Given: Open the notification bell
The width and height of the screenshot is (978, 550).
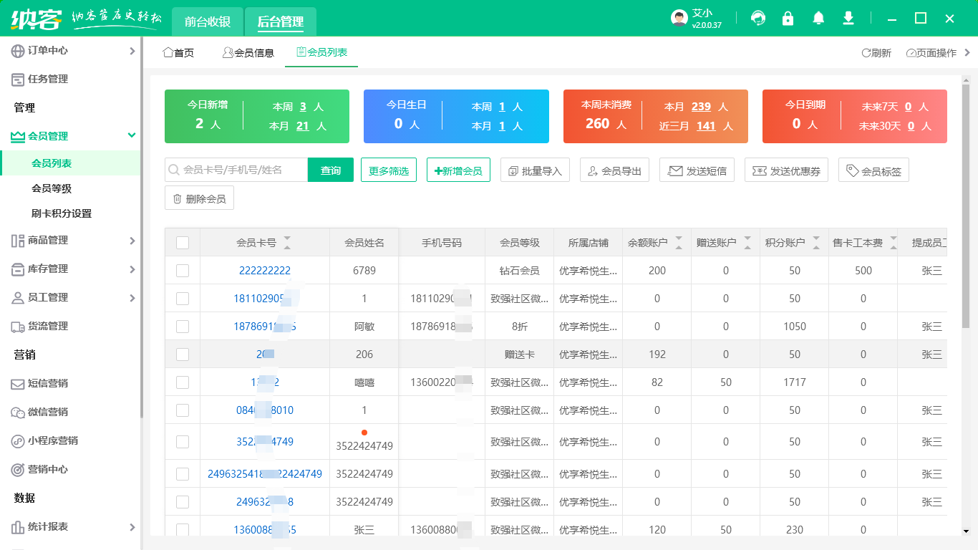Looking at the screenshot, I should tap(818, 19).
